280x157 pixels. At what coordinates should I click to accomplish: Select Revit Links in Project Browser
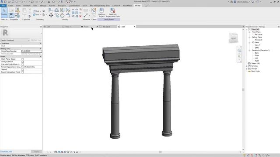coord(255,71)
